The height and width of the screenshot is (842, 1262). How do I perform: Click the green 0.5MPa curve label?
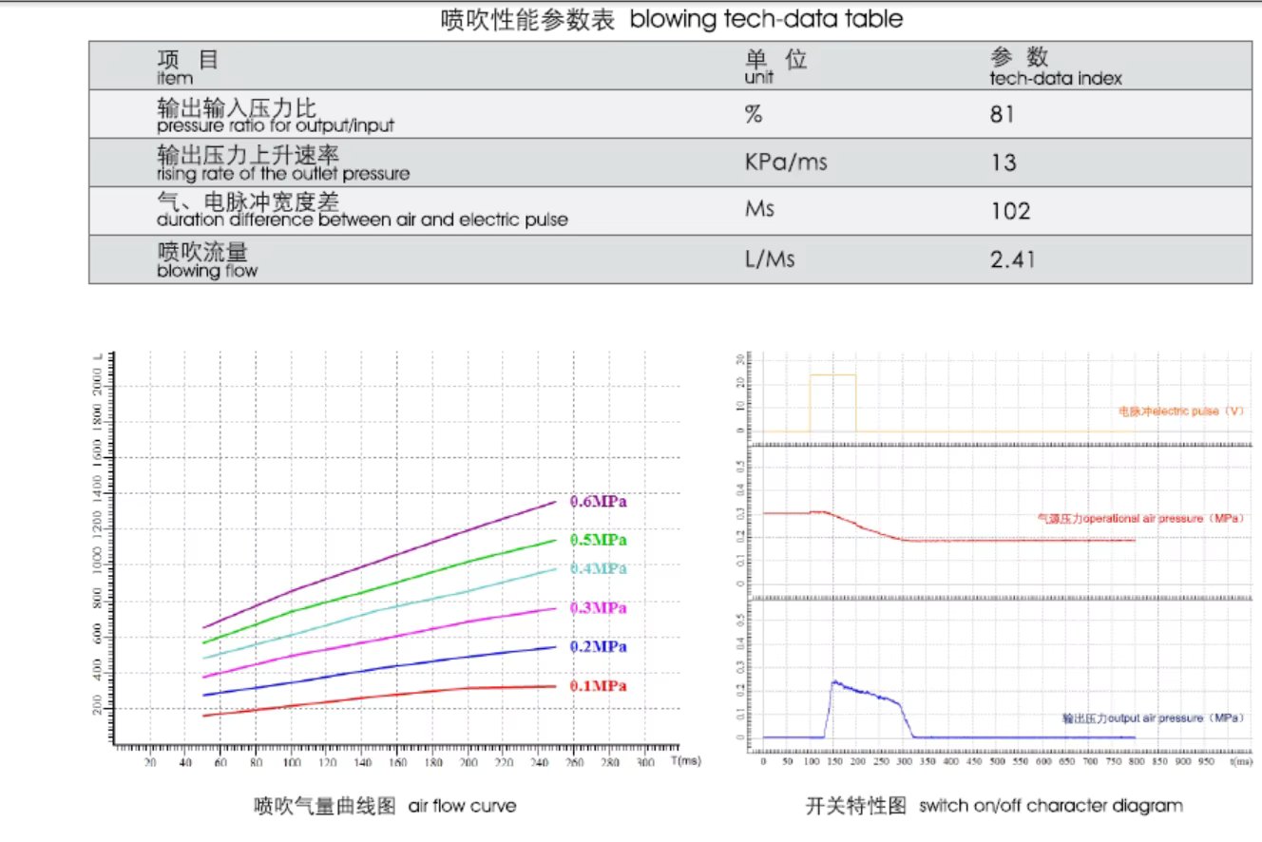tap(599, 540)
